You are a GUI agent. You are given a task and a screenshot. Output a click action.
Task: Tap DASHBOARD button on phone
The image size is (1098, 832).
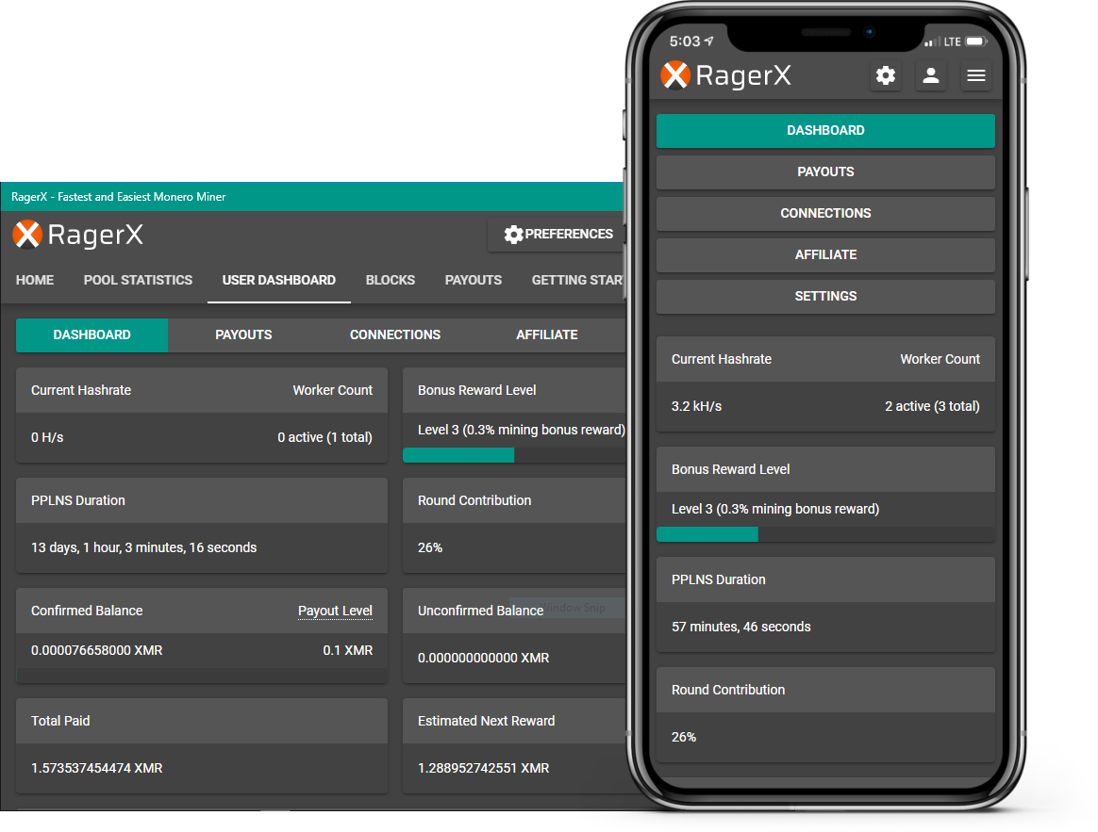click(825, 130)
